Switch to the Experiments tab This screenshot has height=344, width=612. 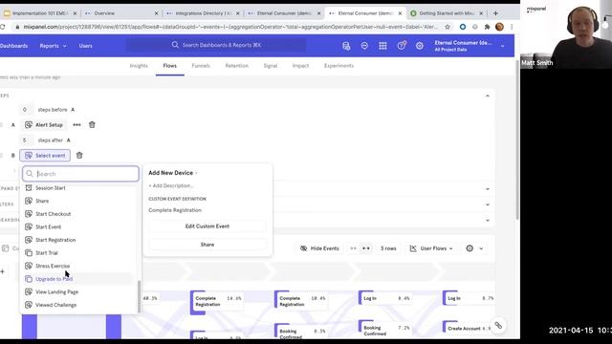[x=339, y=66]
